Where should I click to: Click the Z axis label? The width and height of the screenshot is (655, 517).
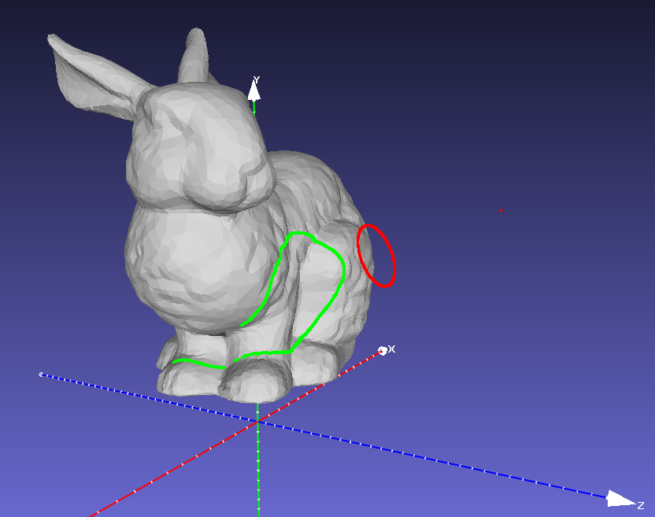(640, 506)
